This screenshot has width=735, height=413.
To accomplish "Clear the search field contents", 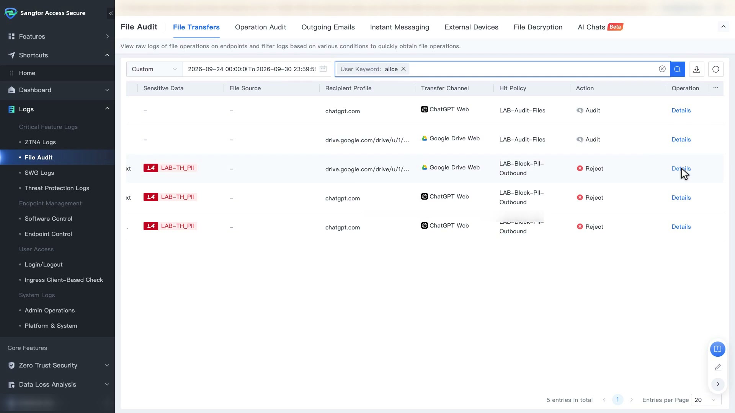I will (662, 69).
